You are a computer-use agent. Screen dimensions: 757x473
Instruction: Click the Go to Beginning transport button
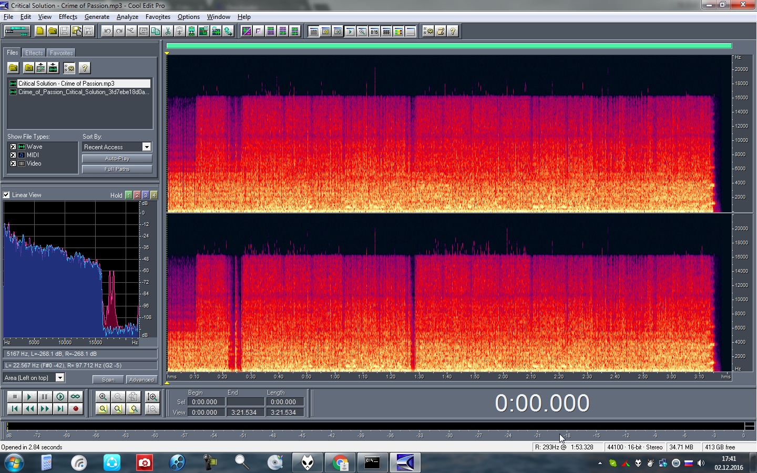click(15, 409)
